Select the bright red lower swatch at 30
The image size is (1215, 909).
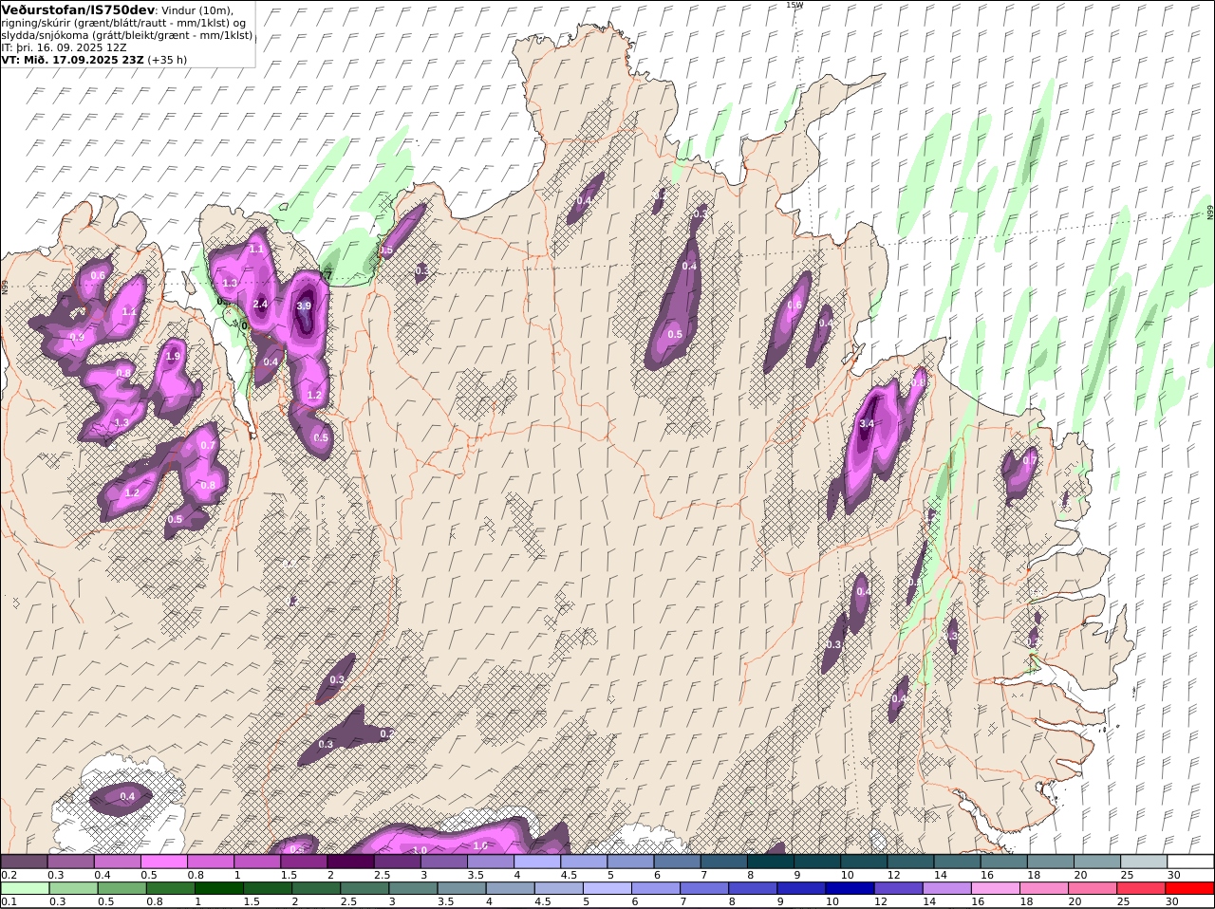coord(1189,889)
